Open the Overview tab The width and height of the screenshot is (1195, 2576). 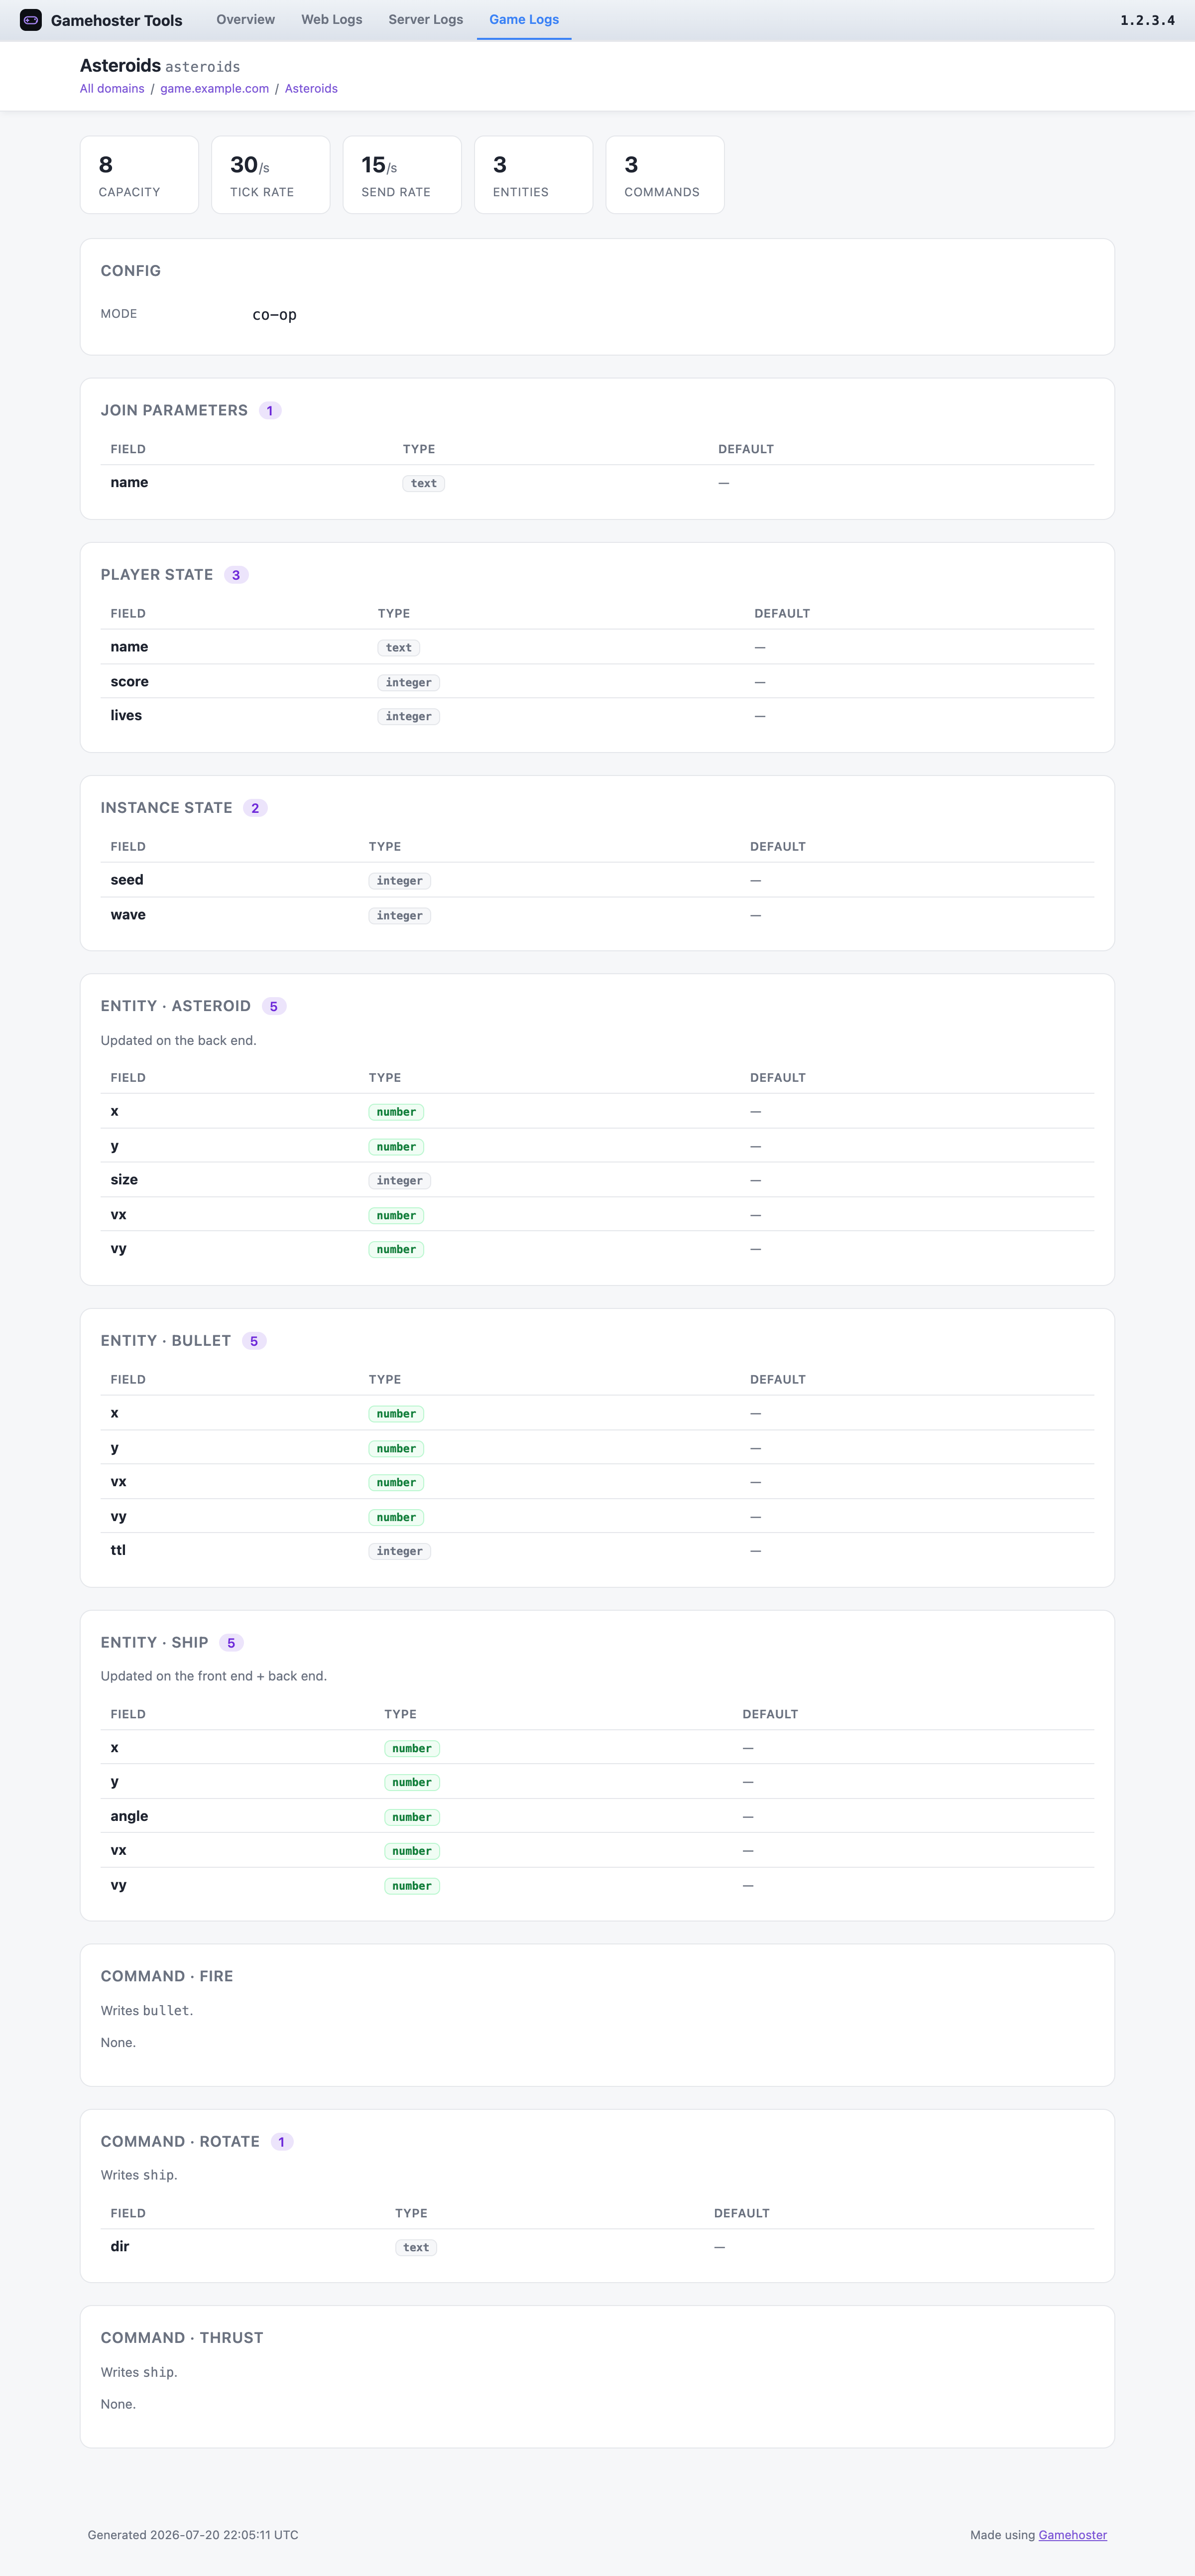[x=245, y=19]
